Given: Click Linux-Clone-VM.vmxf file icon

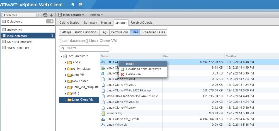Looking at the screenshot, I should click(x=103, y=79).
